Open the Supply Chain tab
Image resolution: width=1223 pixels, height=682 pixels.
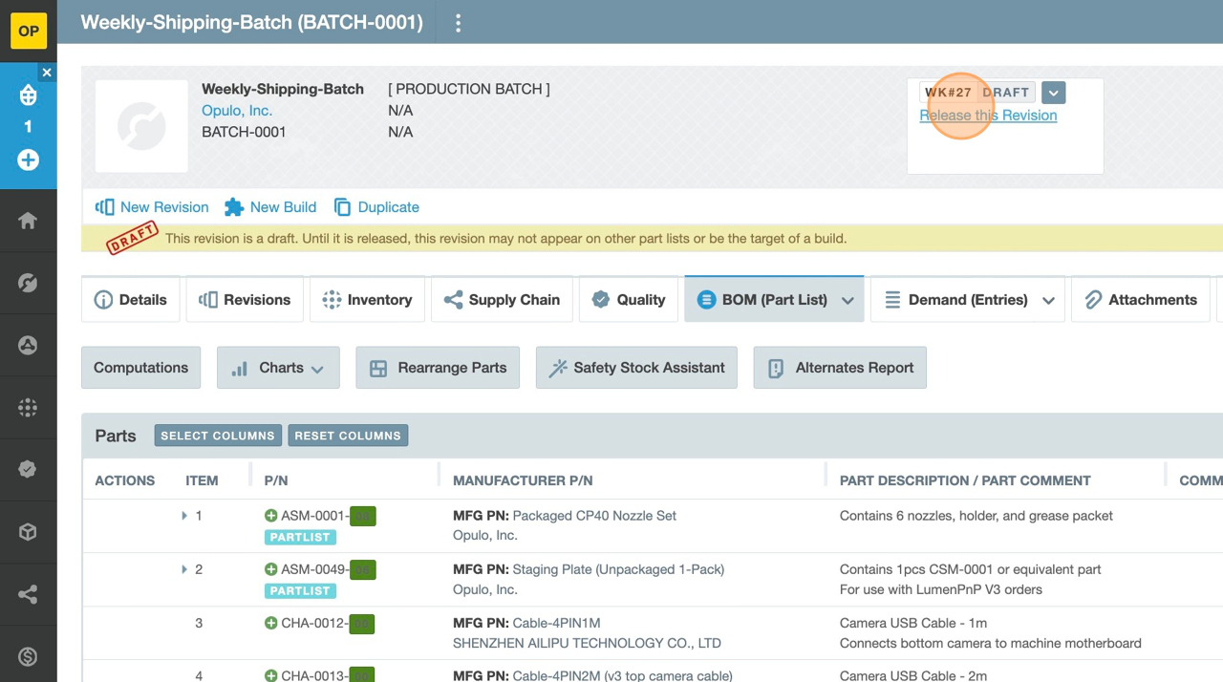502,300
